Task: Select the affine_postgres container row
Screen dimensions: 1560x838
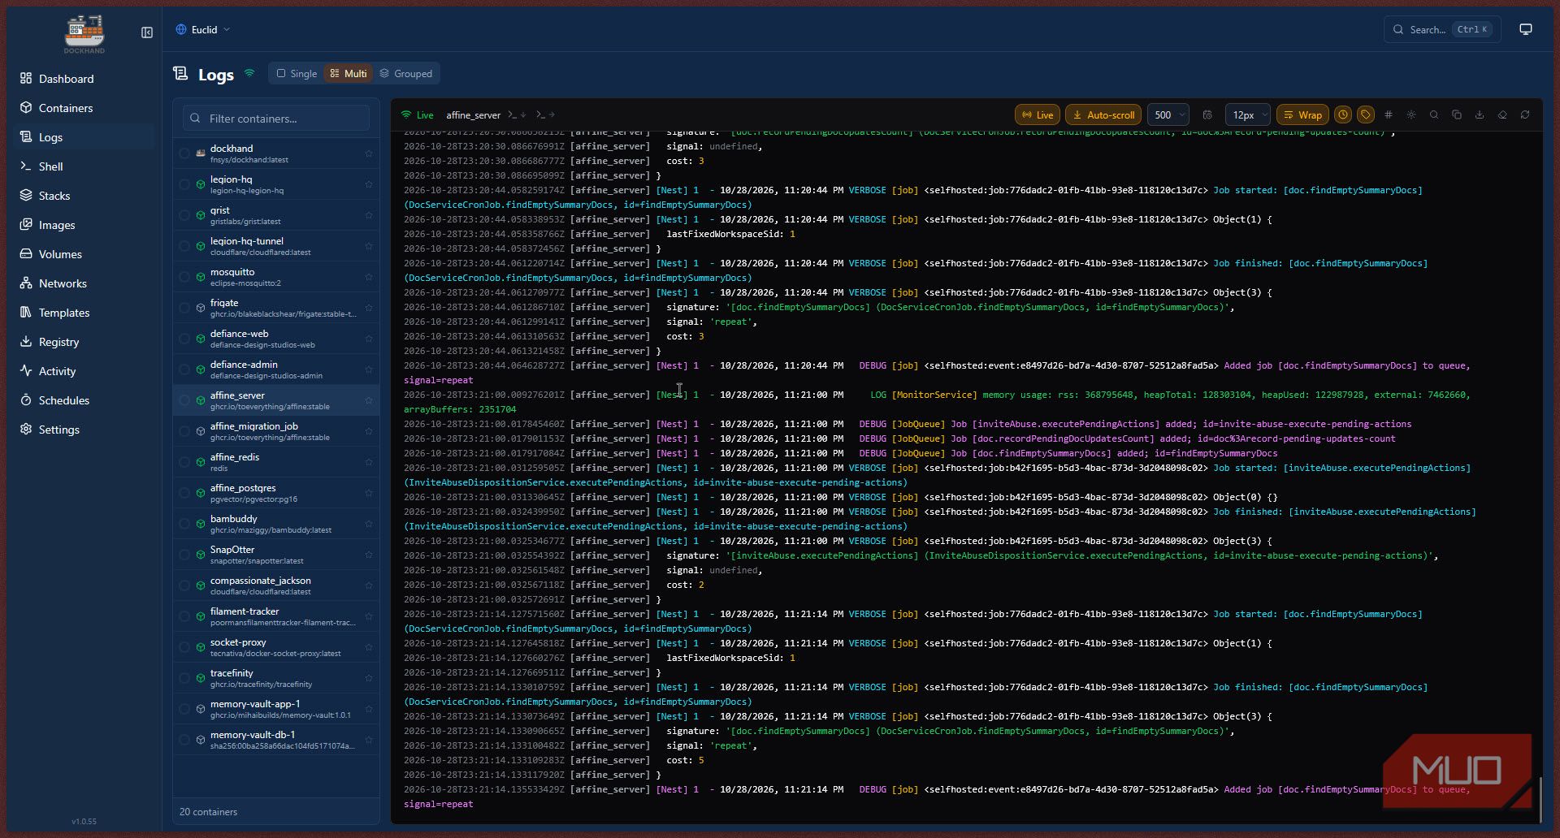Action: click(276, 493)
